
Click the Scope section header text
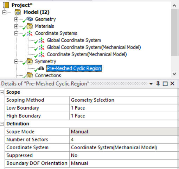click(13, 92)
